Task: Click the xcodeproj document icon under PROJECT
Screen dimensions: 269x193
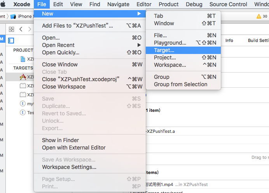Action: (23, 59)
